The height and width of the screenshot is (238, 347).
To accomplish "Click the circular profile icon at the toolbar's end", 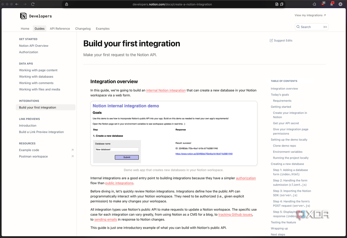I will [x=341, y=4].
